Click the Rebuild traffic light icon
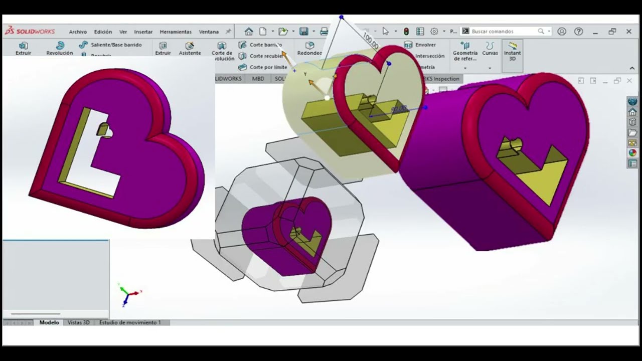This screenshot has height=361, width=642. pos(406,31)
